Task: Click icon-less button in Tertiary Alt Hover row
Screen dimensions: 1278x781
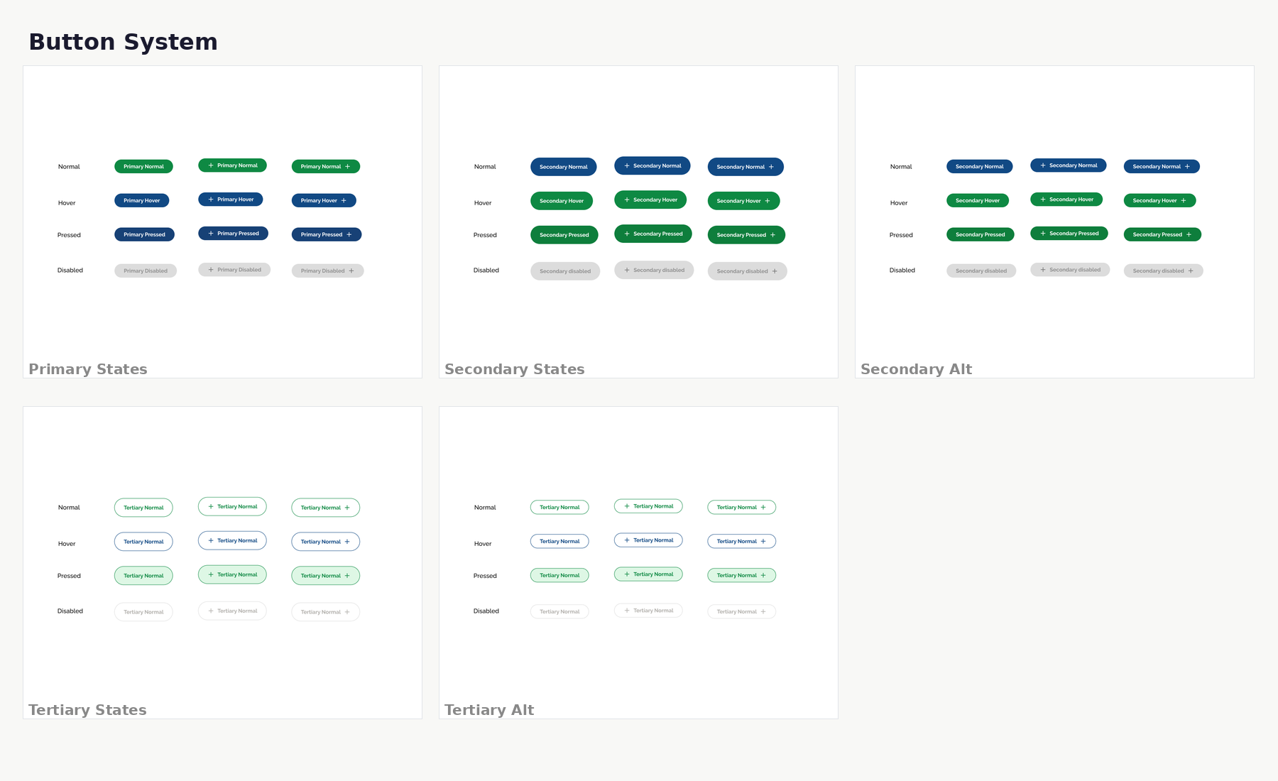Action: (559, 542)
